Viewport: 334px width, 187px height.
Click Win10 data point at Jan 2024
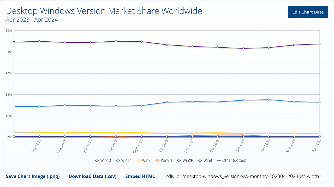[x=243, y=48]
